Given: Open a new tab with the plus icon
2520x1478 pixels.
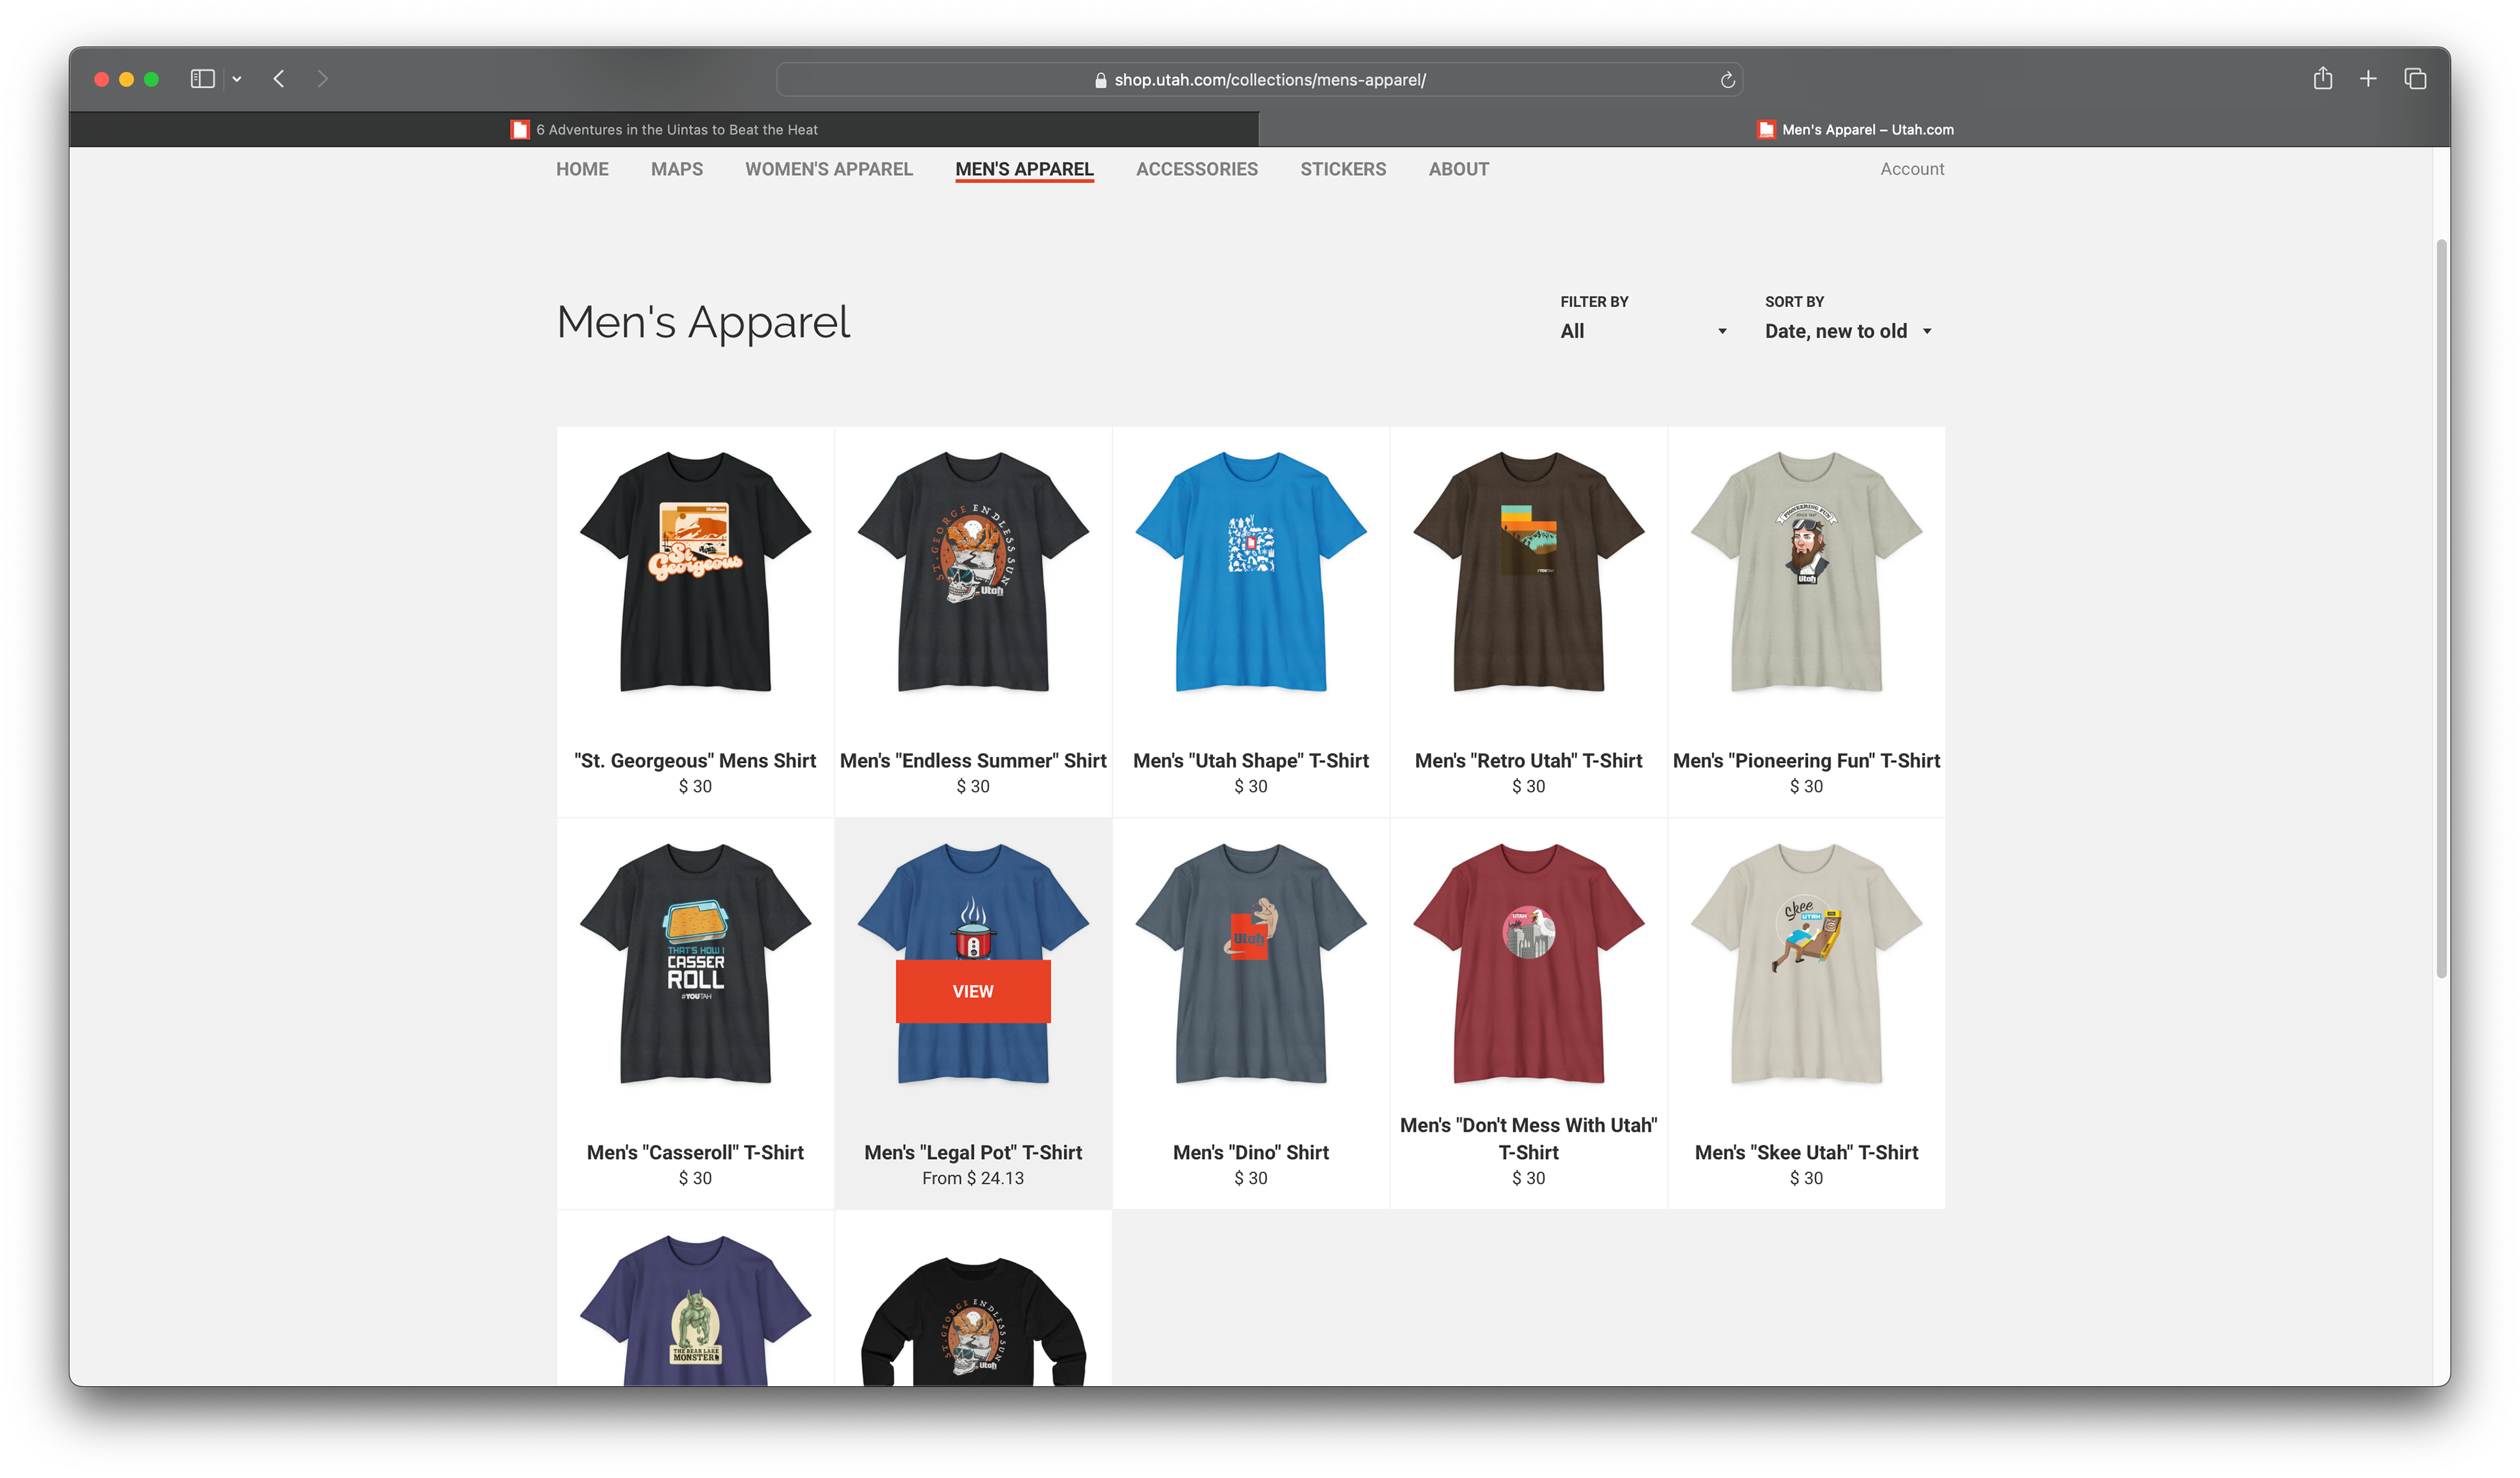Looking at the screenshot, I should click(x=2368, y=78).
